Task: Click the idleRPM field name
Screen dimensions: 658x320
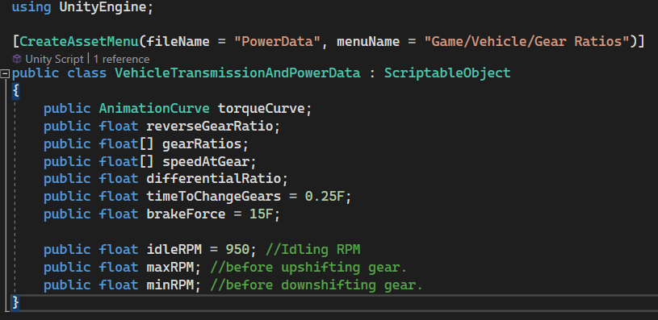Action: [x=174, y=250]
